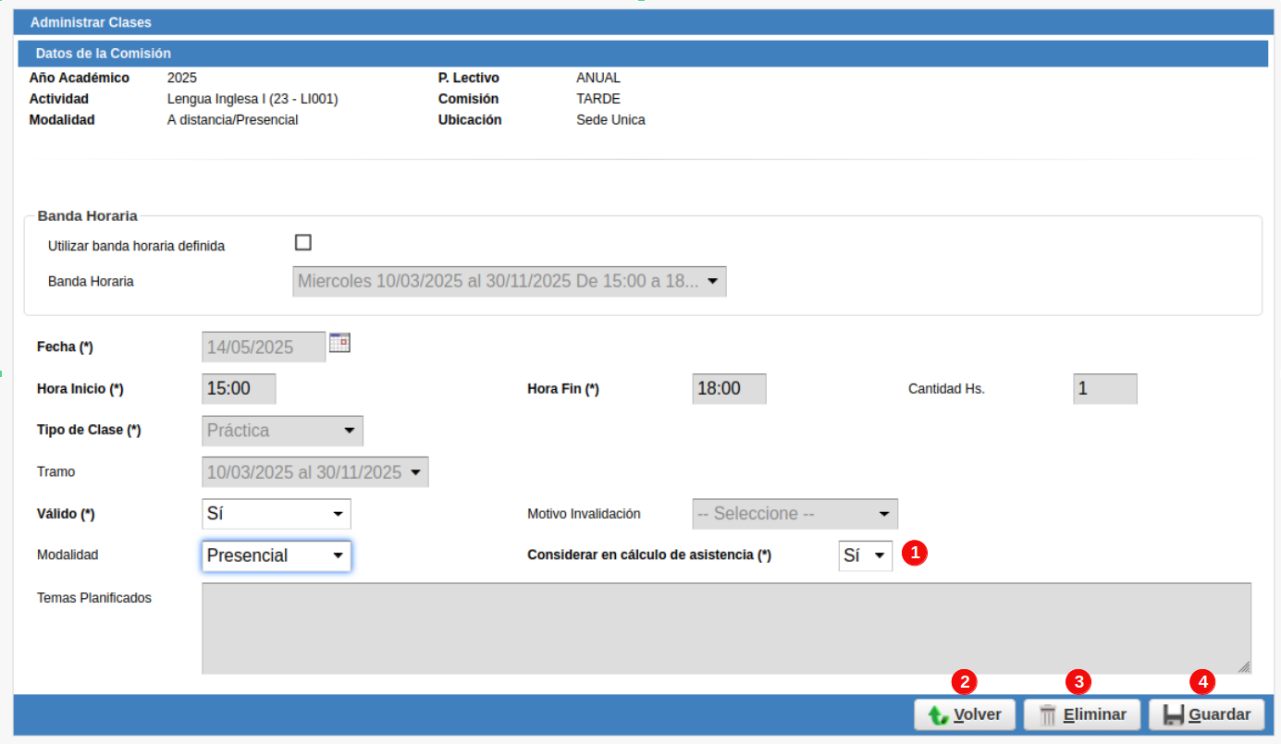Click the Fecha date field

click(x=263, y=348)
